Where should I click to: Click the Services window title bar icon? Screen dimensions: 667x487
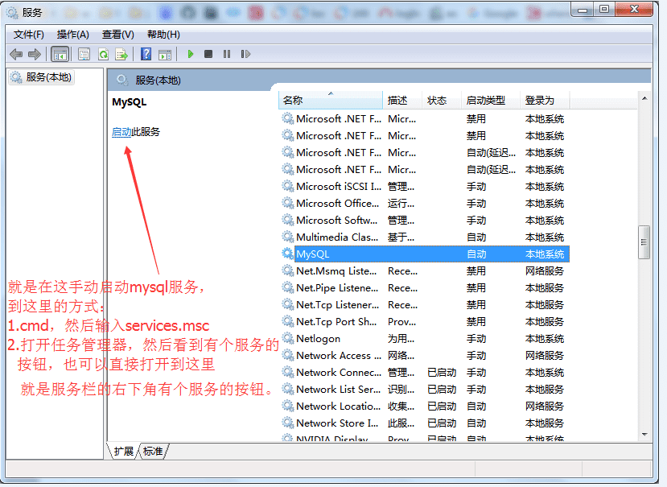tap(12, 12)
